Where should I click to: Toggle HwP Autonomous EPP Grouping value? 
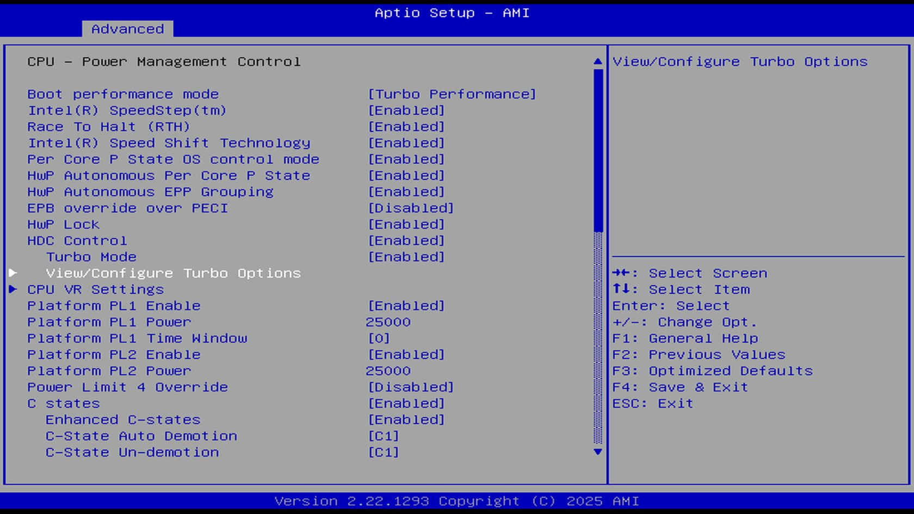click(406, 192)
